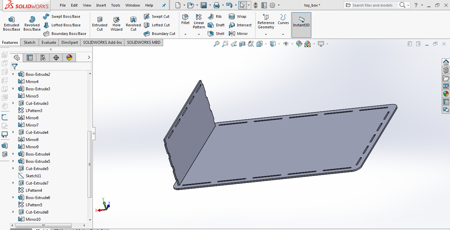450x230 pixels.
Task: Click the Shell tool
Action: pyautogui.click(x=216, y=34)
